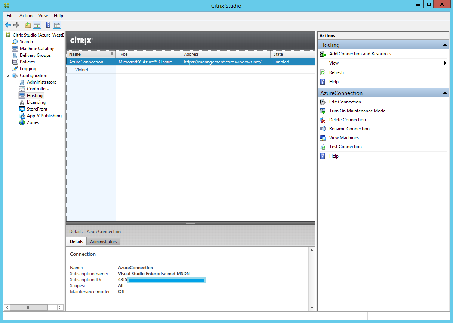Click the Up One Level folder icon
The width and height of the screenshot is (453, 323).
(x=28, y=25)
